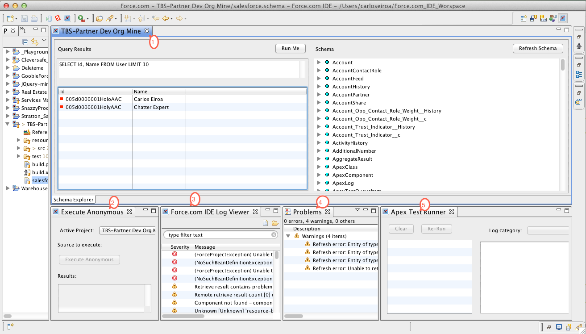Click the Re-Run button

[x=436, y=229]
